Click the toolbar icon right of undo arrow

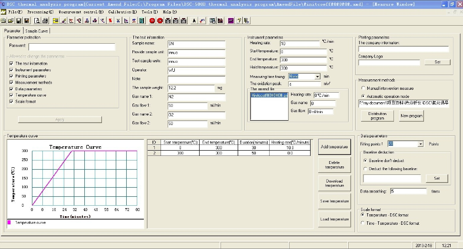pyautogui.click(x=212, y=20)
